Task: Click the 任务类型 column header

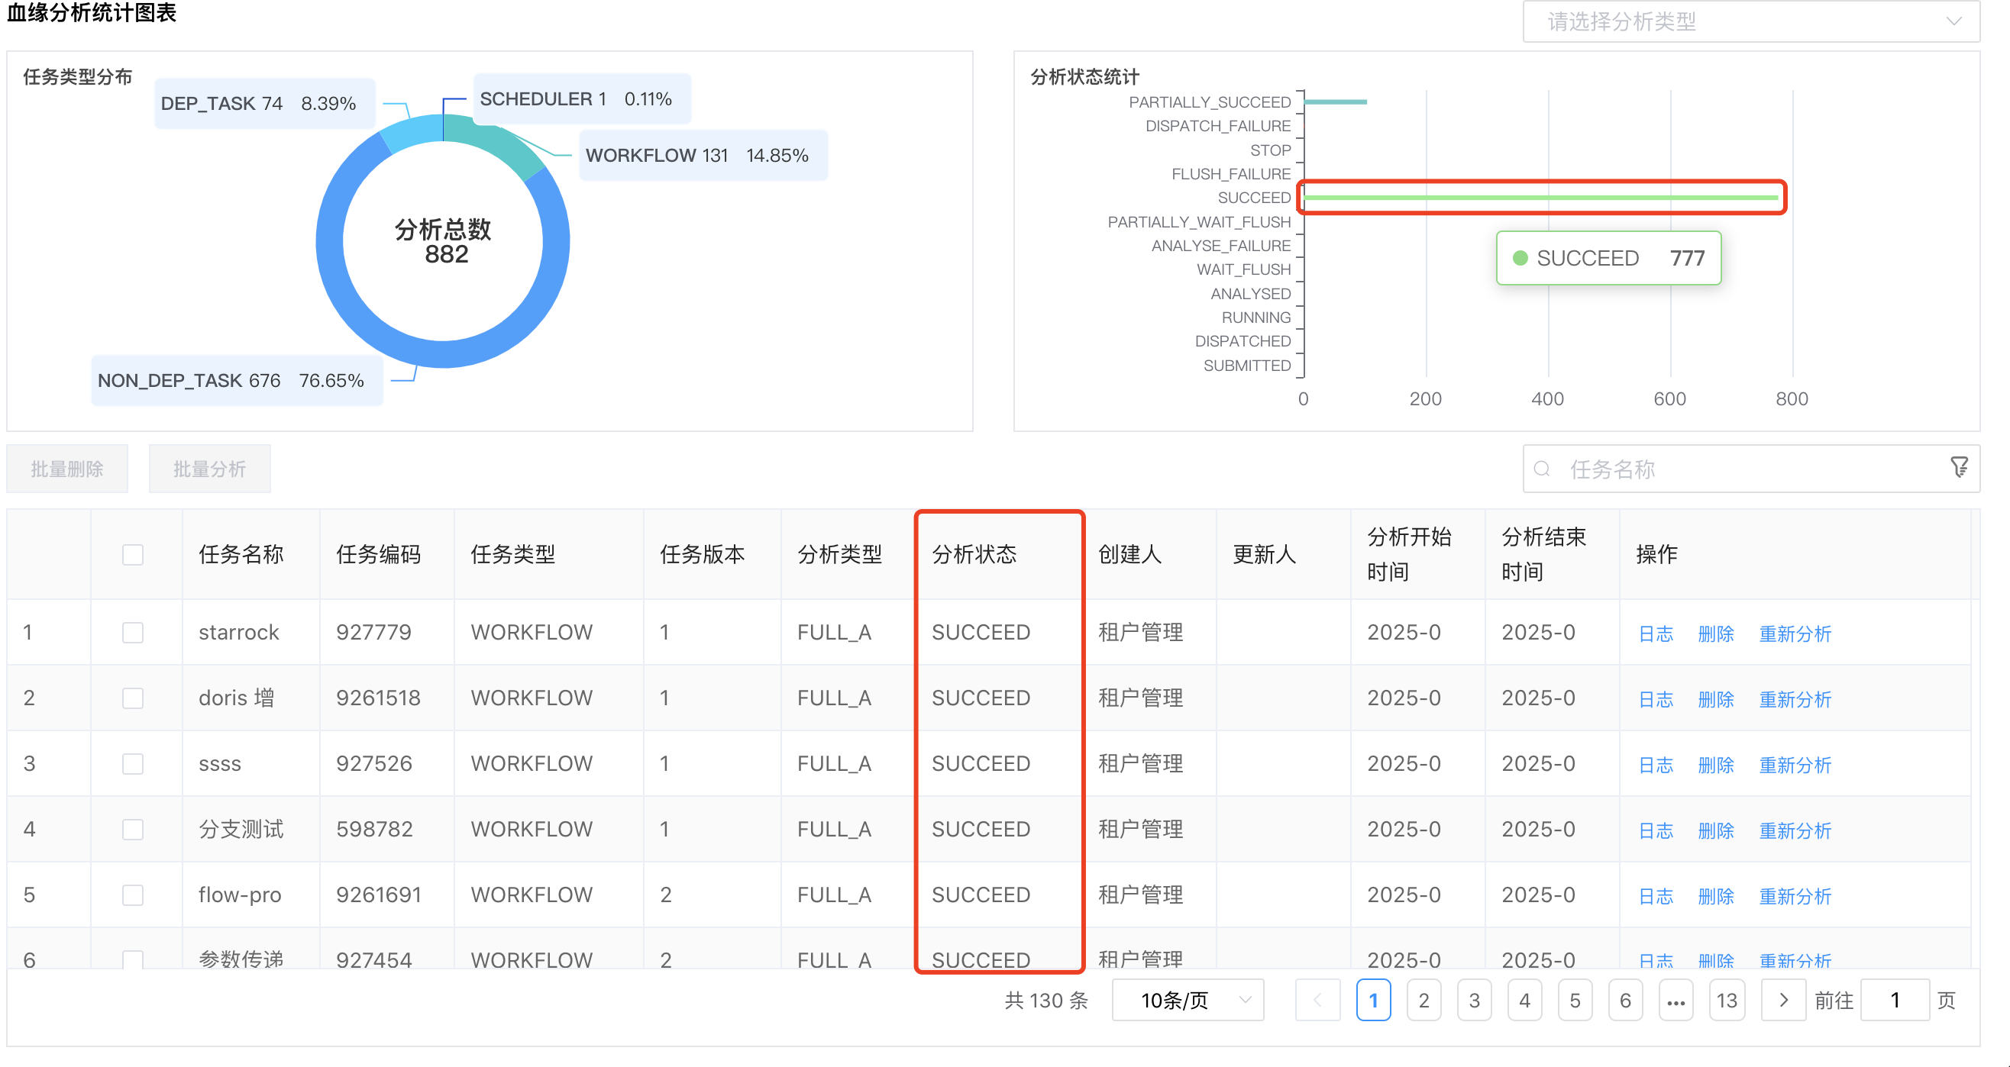Action: click(512, 554)
